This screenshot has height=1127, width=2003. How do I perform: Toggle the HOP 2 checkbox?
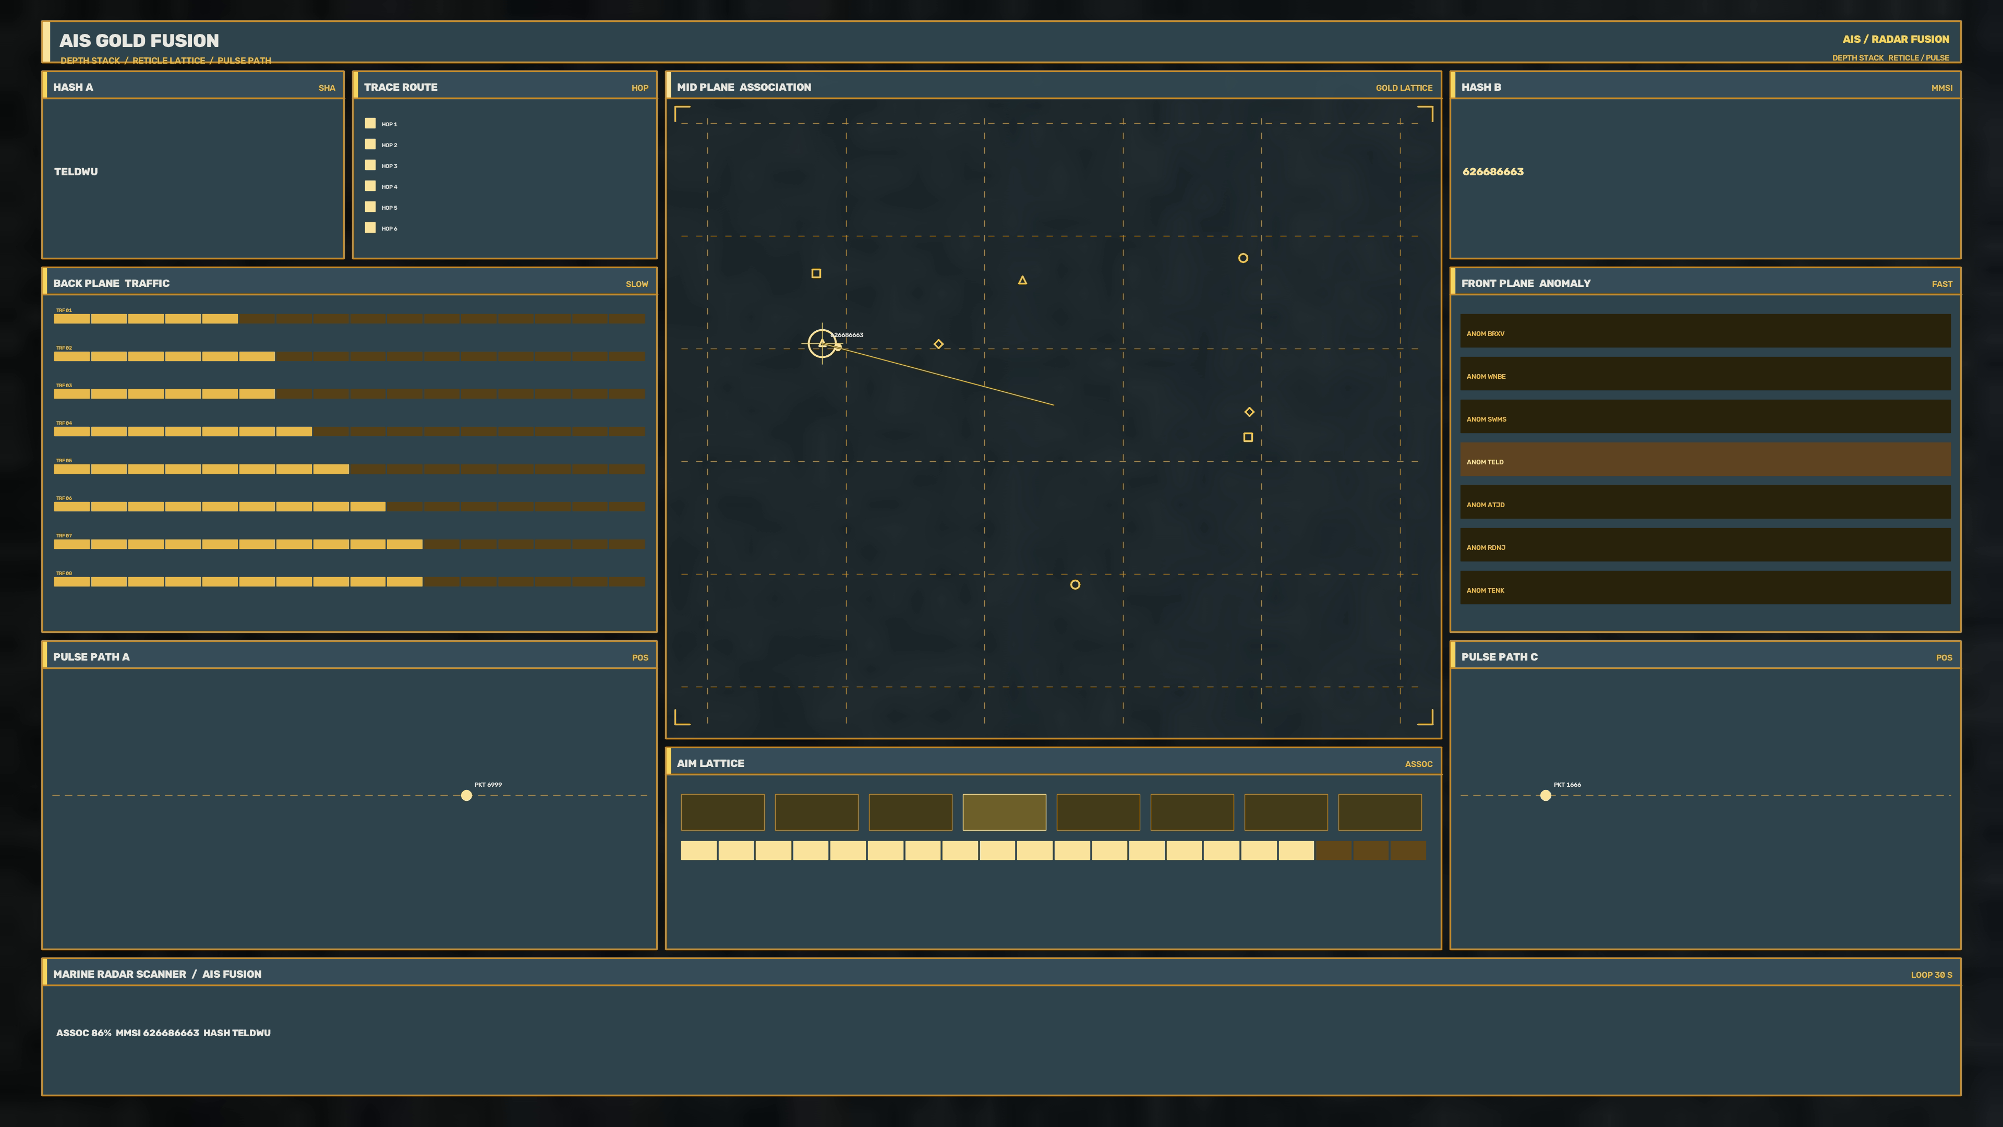370,145
